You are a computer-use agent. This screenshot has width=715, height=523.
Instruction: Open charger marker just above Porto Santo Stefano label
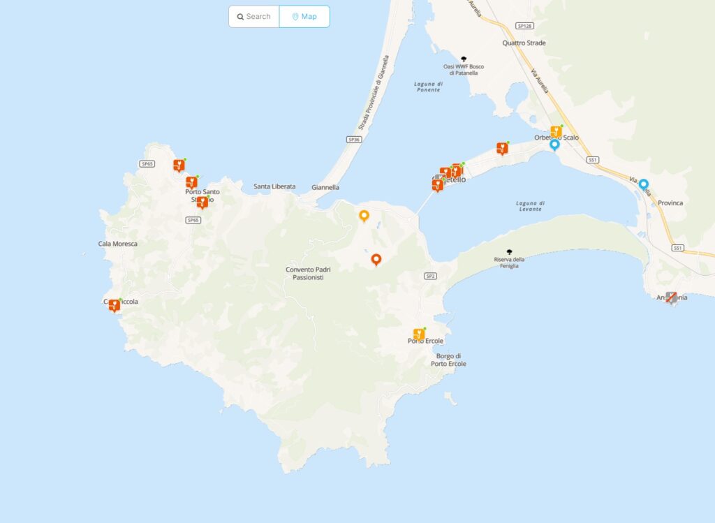point(191,182)
